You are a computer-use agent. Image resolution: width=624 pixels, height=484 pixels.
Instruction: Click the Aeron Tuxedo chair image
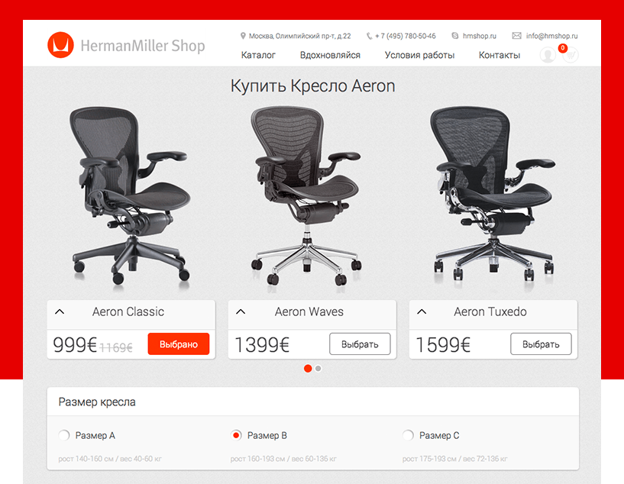click(x=493, y=194)
